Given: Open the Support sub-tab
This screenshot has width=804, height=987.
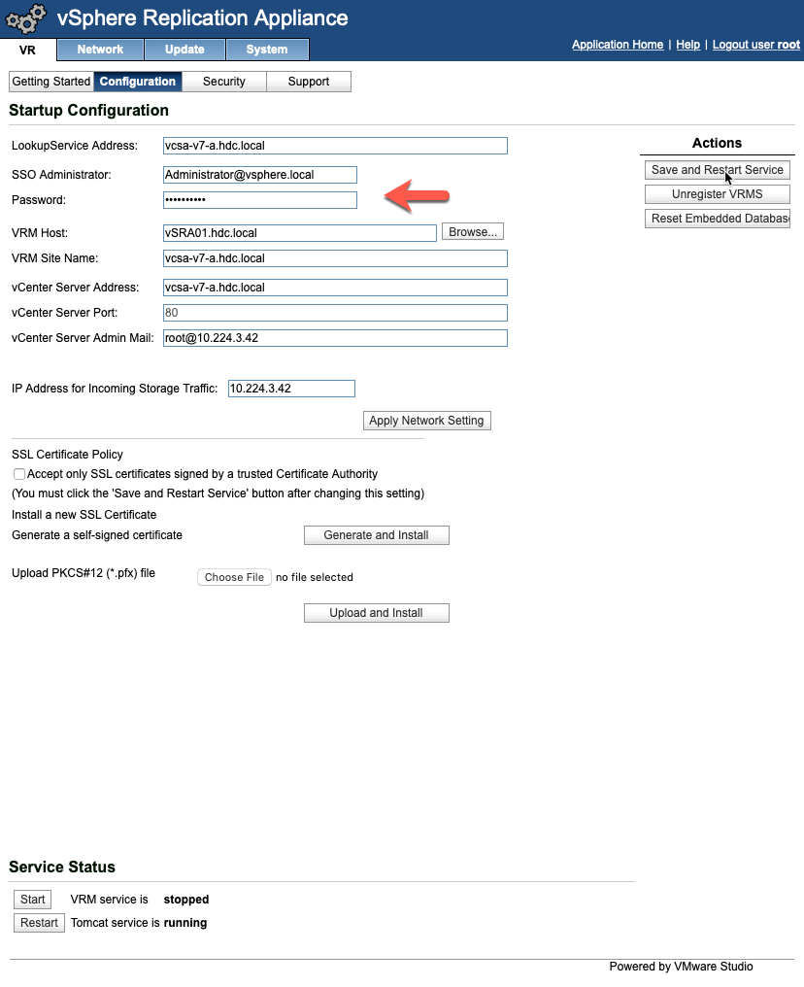Looking at the screenshot, I should 309,82.
